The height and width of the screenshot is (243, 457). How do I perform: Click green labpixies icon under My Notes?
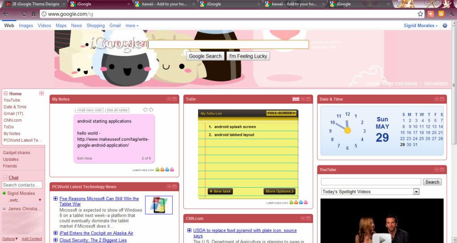[x=157, y=170]
